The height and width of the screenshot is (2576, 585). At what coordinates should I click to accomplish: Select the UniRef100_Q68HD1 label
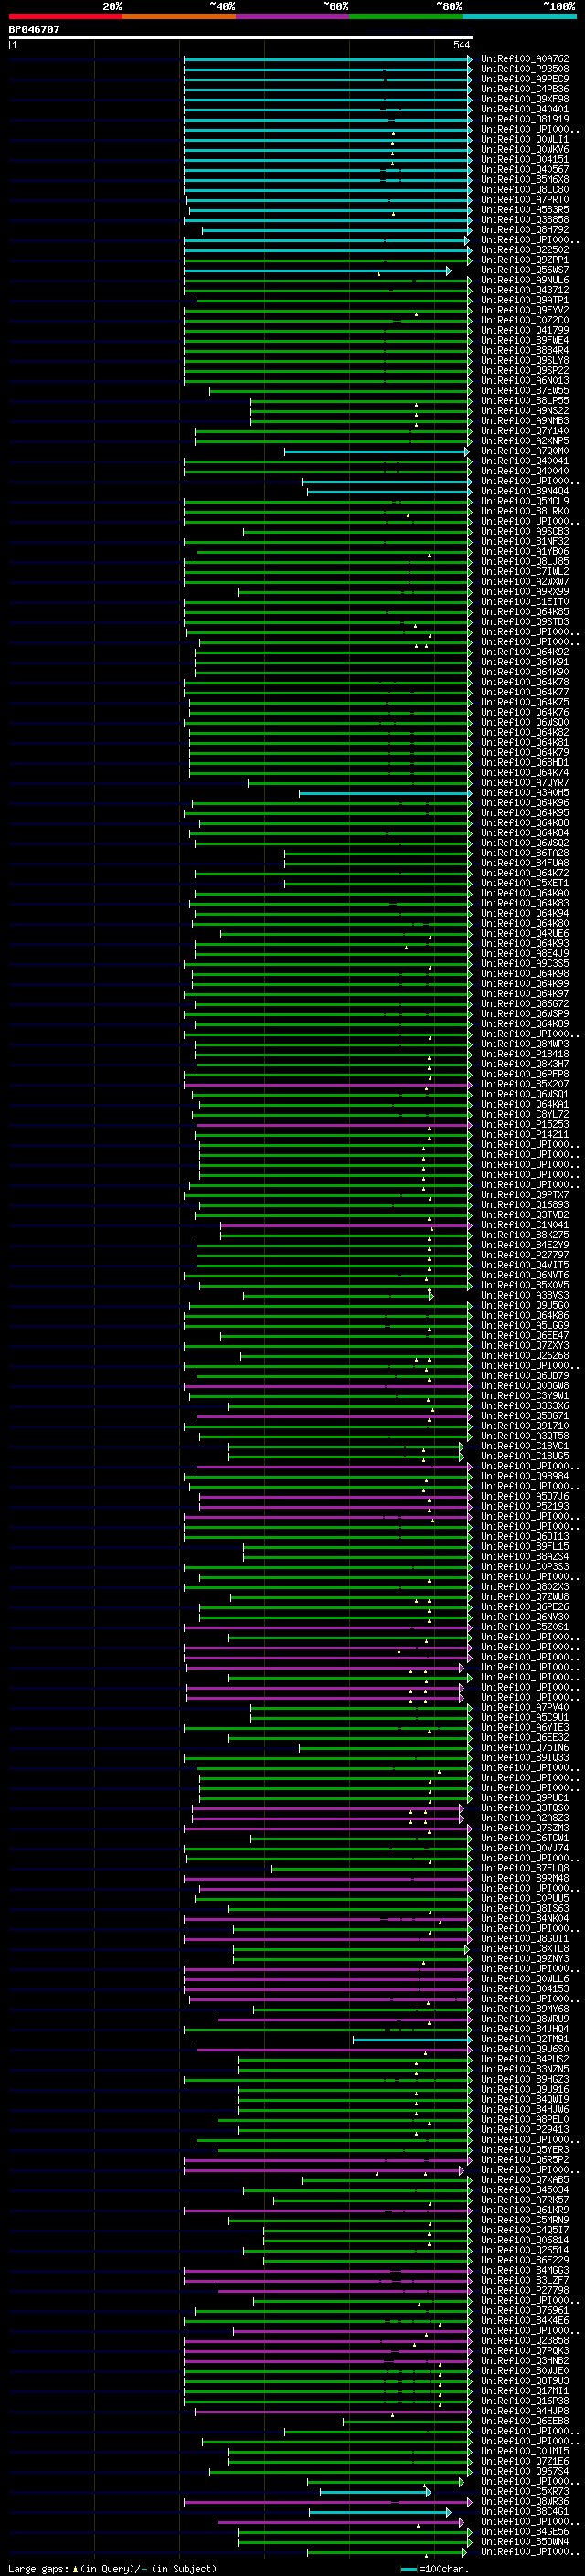(x=525, y=762)
